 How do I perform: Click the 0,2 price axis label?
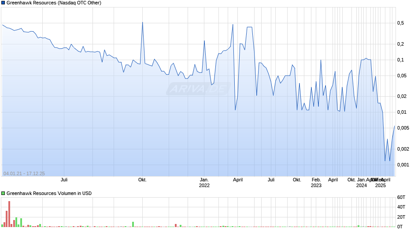tap(400, 44)
